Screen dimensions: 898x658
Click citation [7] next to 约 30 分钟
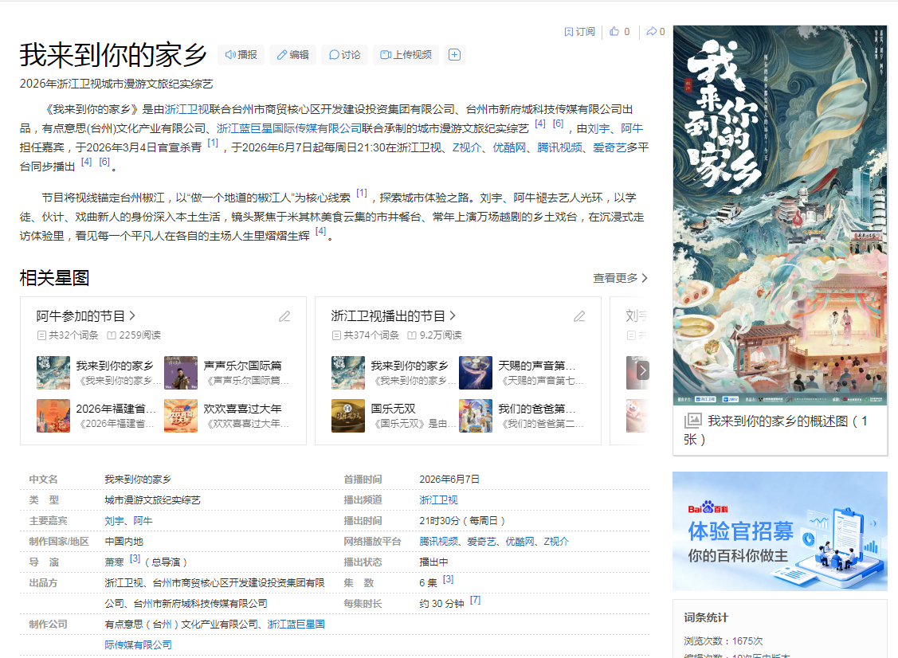(x=476, y=600)
